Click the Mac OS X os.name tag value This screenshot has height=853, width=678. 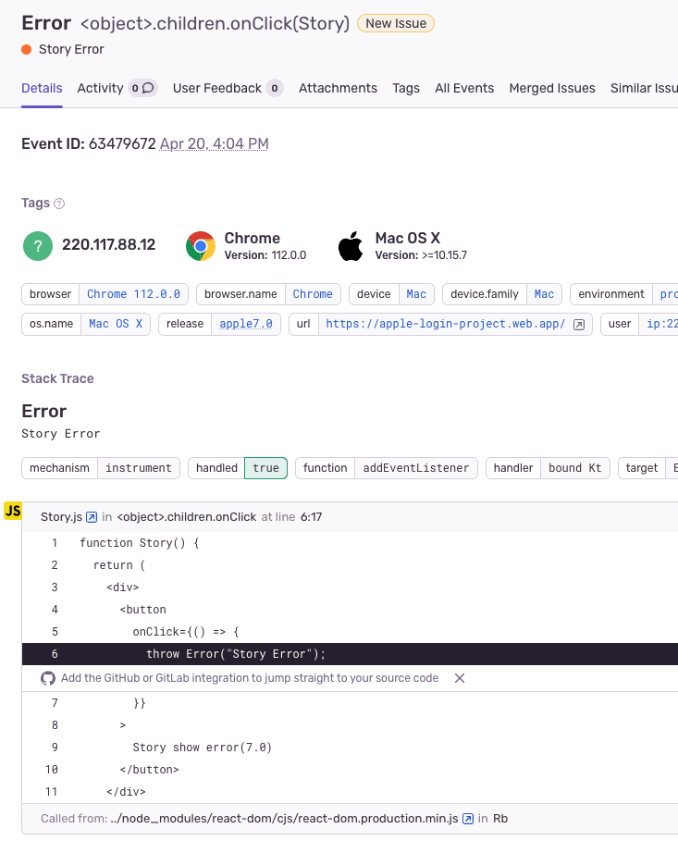[x=116, y=324]
